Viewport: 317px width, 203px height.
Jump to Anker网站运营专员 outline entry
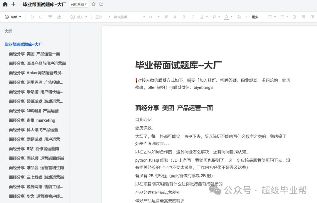click(x=37, y=73)
